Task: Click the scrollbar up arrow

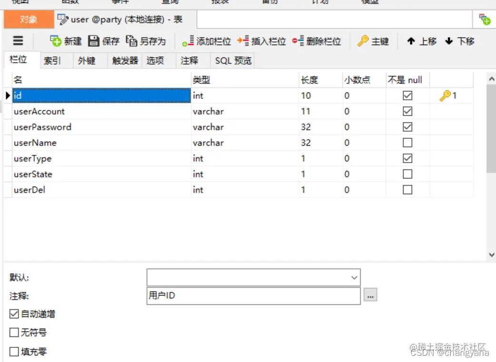Action: (x=491, y=78)
